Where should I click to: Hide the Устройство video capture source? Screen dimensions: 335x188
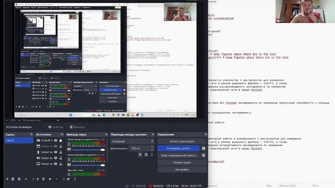56,140
